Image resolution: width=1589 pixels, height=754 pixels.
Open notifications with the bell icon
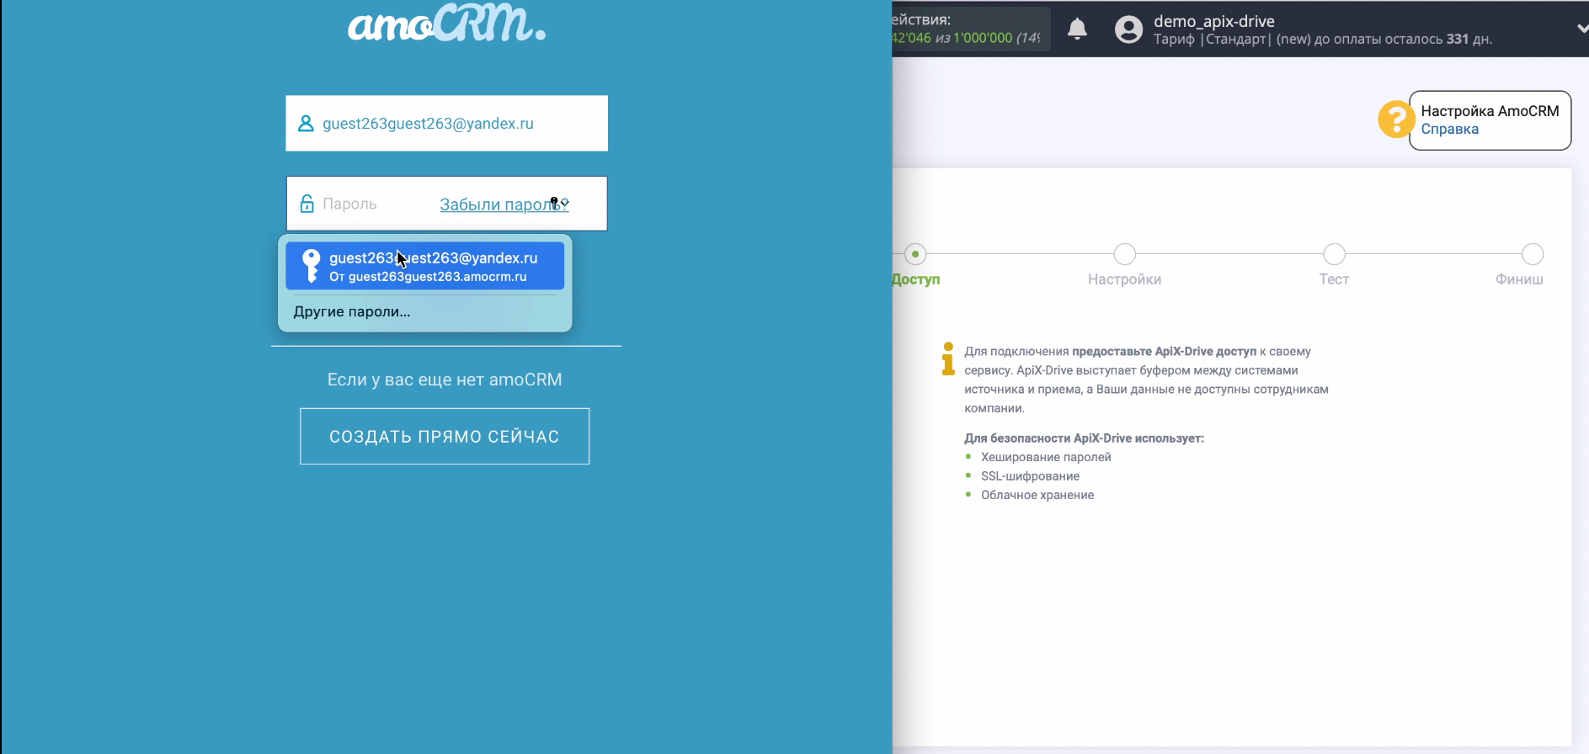[1077, 29]
